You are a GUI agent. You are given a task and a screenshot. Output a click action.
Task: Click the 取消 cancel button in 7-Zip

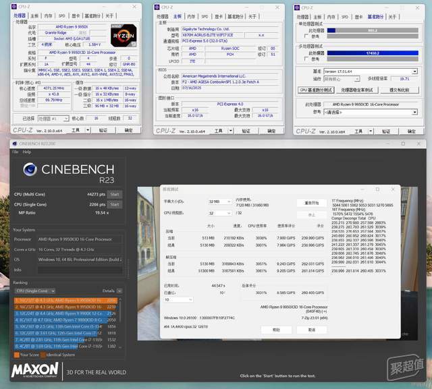pyautogui.click(x=312, y=330)
